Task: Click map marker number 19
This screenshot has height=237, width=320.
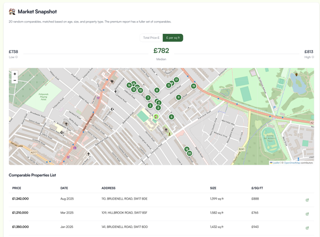Action: pyautogui.click(x=193, y=86)
